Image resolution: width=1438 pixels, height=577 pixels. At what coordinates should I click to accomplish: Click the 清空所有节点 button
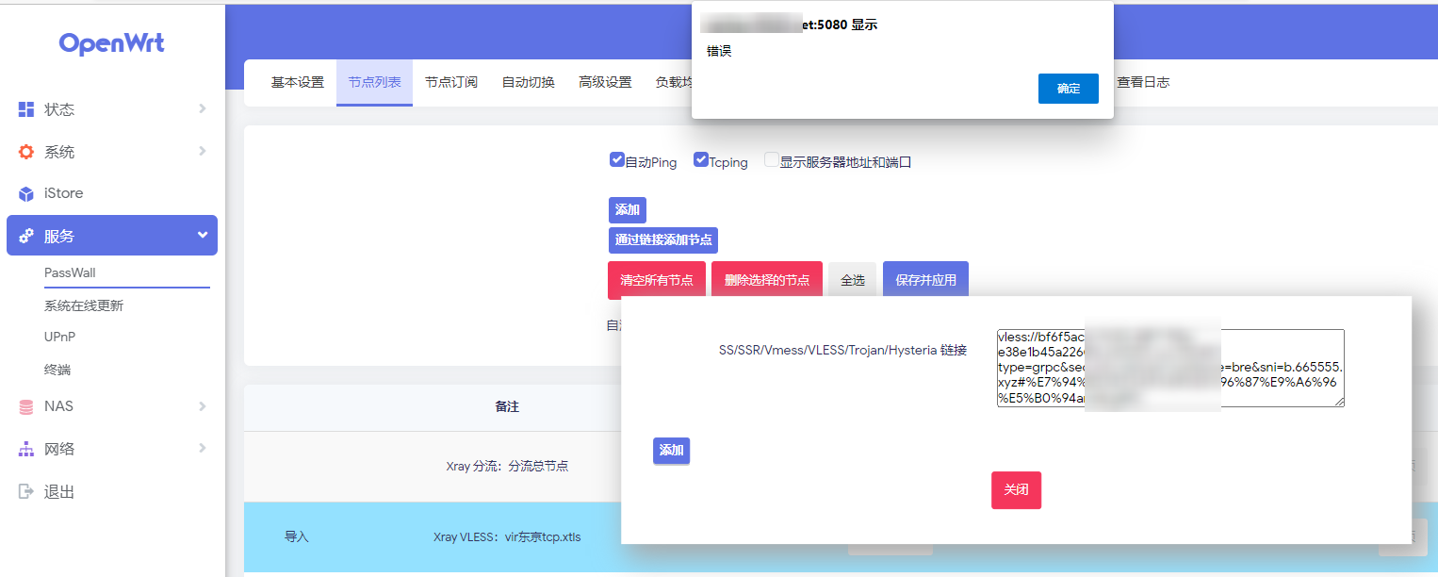point(657,281)
